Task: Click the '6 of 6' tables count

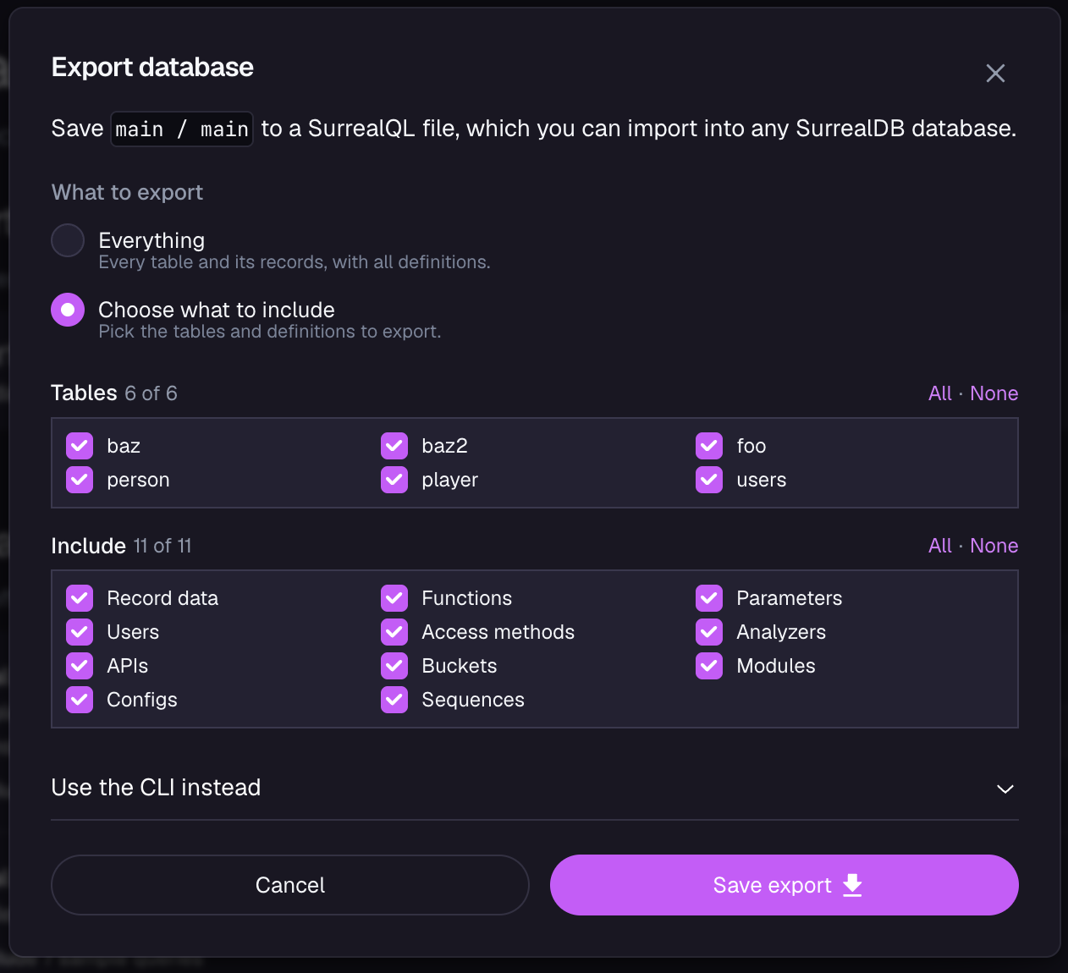Action: coord(151,393)
